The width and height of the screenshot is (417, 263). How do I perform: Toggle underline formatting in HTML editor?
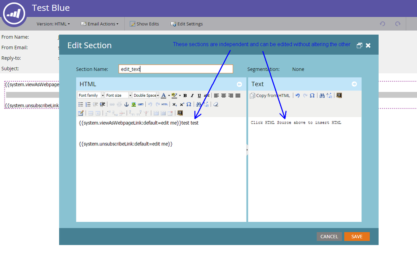click(199, 95)
